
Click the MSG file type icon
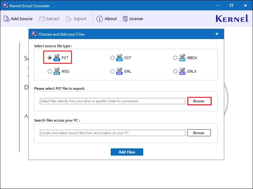57,71
